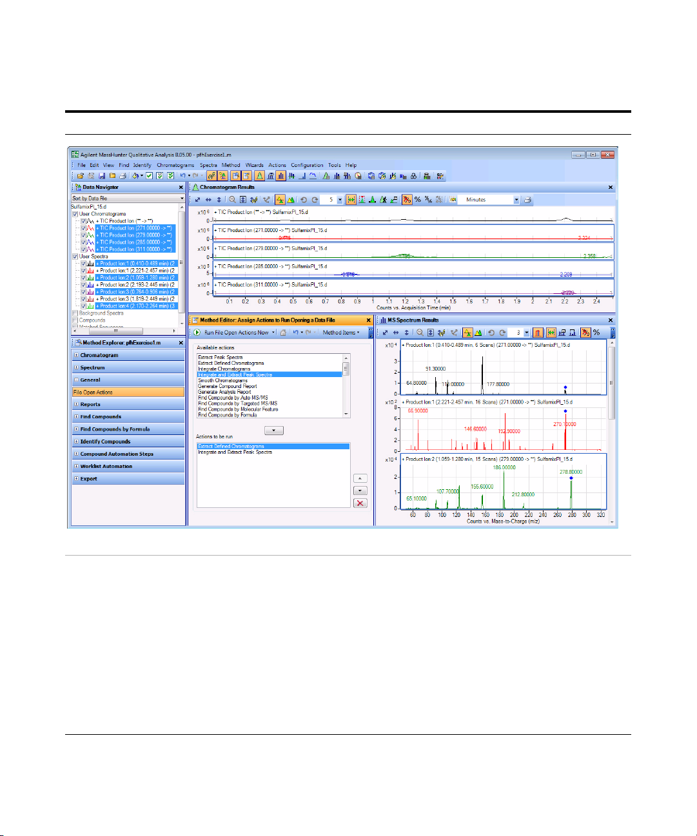Toggle checkbox for TIC Product Ion (271.00000) chromatogram
Screen dimensions: 697x836
tap(83, 228)
